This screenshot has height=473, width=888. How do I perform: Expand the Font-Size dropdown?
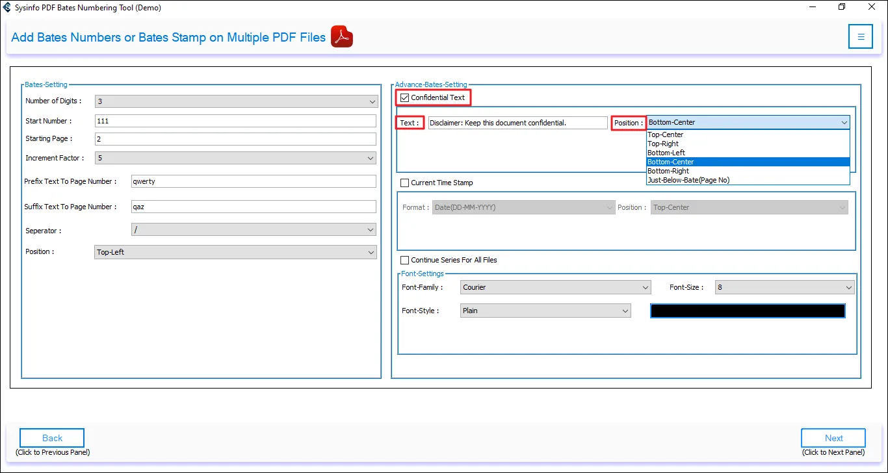(x=784, y=287)
